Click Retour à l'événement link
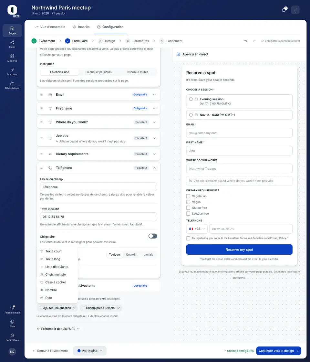 tap(50, 351)
